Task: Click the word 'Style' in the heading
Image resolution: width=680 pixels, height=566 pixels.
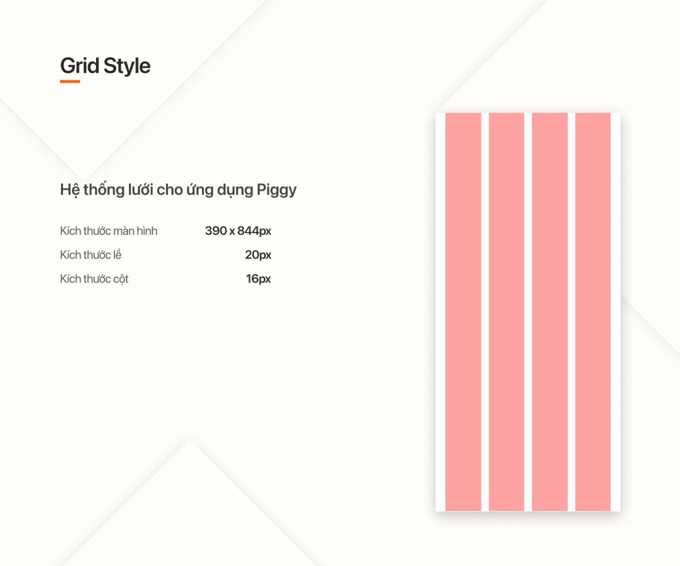Action: pos(127,67)
